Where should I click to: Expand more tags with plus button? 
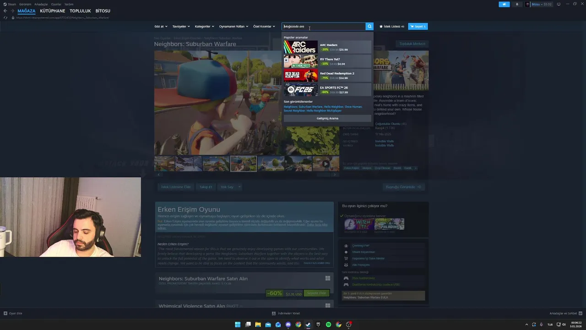point(416,168)
